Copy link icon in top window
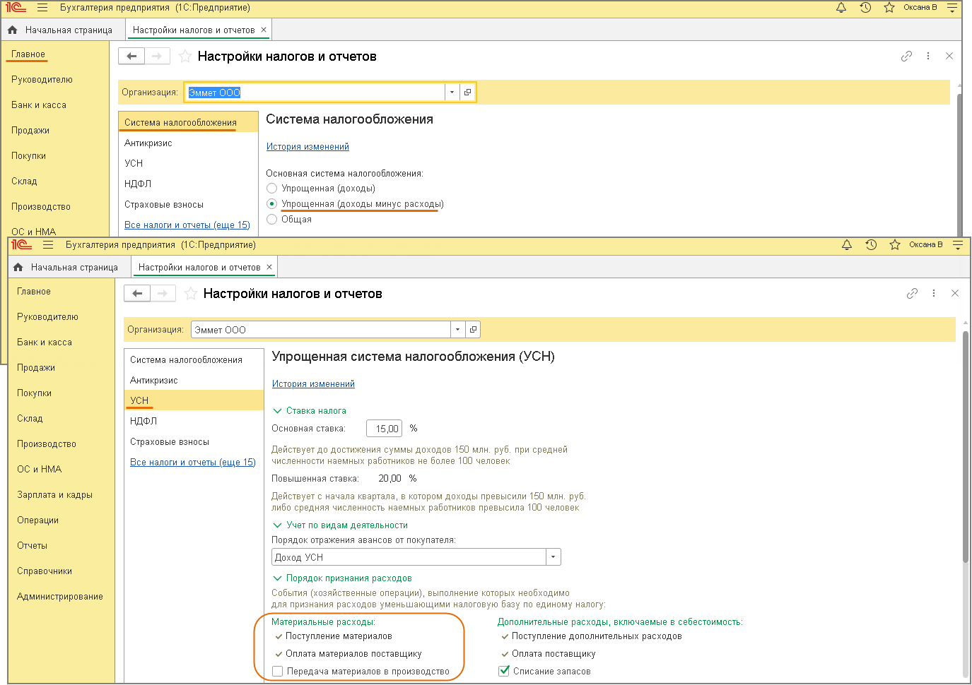The image size is (972, 685). 906,56
